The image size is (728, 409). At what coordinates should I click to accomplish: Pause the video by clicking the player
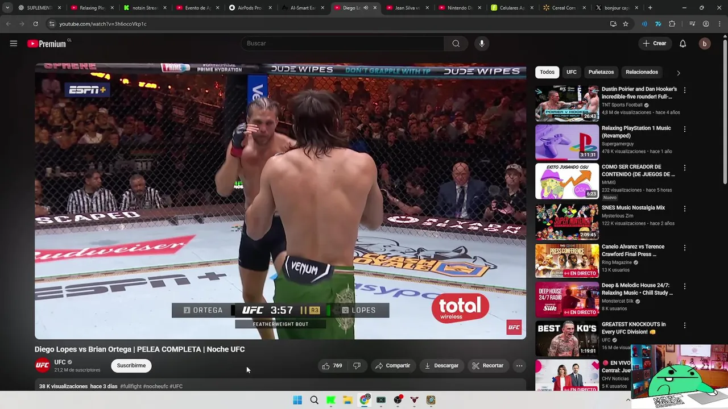click(280, 201)
